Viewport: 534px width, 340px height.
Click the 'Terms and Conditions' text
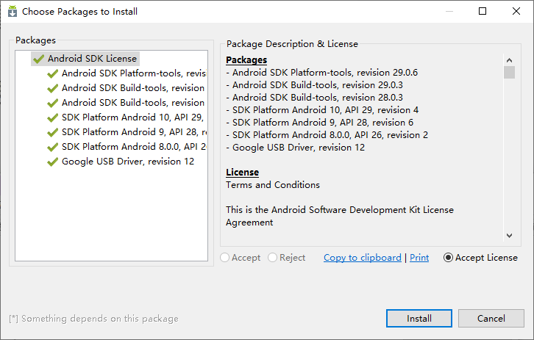tap(273, 184)
